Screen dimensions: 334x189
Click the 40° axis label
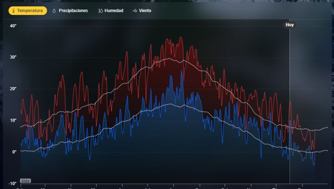click(x=13, y=26)
